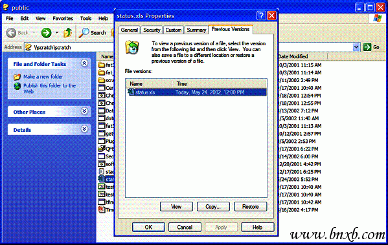Click the Up folder toolbar icon
This screenshot has width=388, height=245.
point(68,32)
